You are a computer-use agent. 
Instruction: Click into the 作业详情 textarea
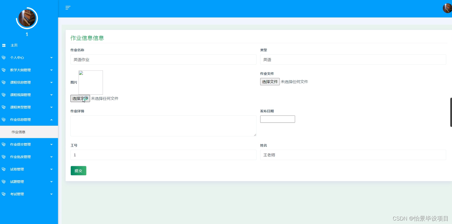[x=163, y=126]
